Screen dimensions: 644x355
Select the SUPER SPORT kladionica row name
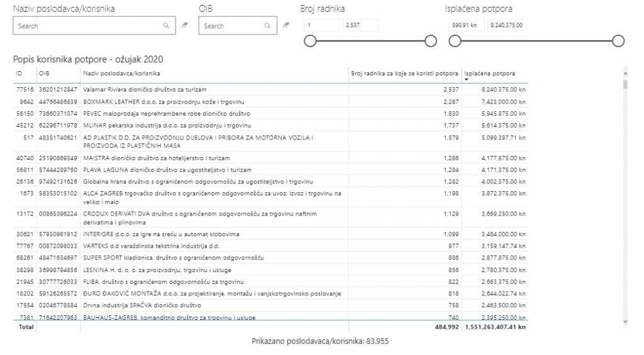174,258
